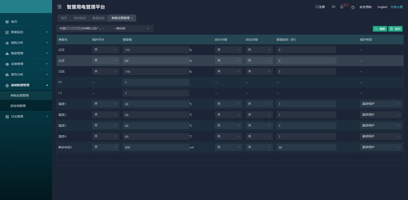
Task: Toggle the muted speaker sound icon
Action: (333, 7)
